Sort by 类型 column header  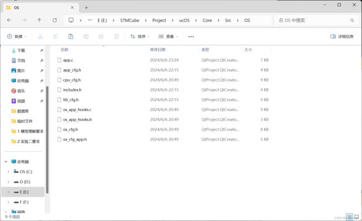click(x=205, y=49)
